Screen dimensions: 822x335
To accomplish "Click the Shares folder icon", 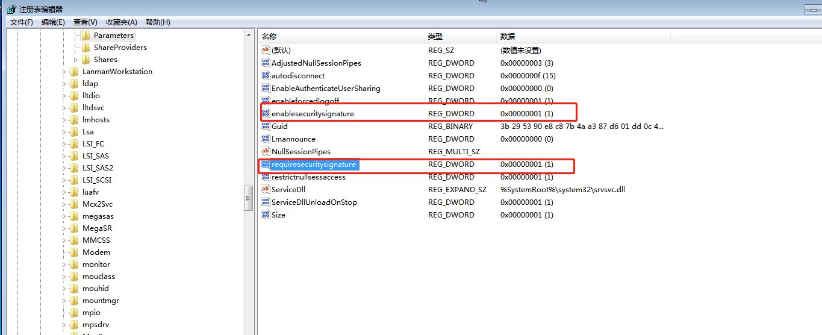I will (x=86, y=60).
